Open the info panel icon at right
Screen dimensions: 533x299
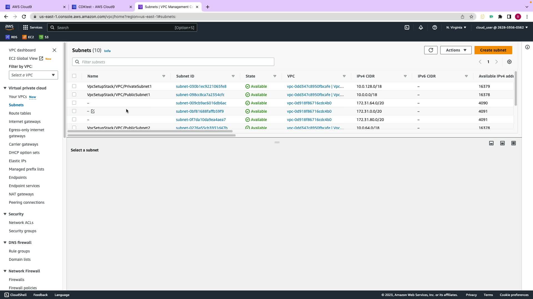tap(527, 47)
